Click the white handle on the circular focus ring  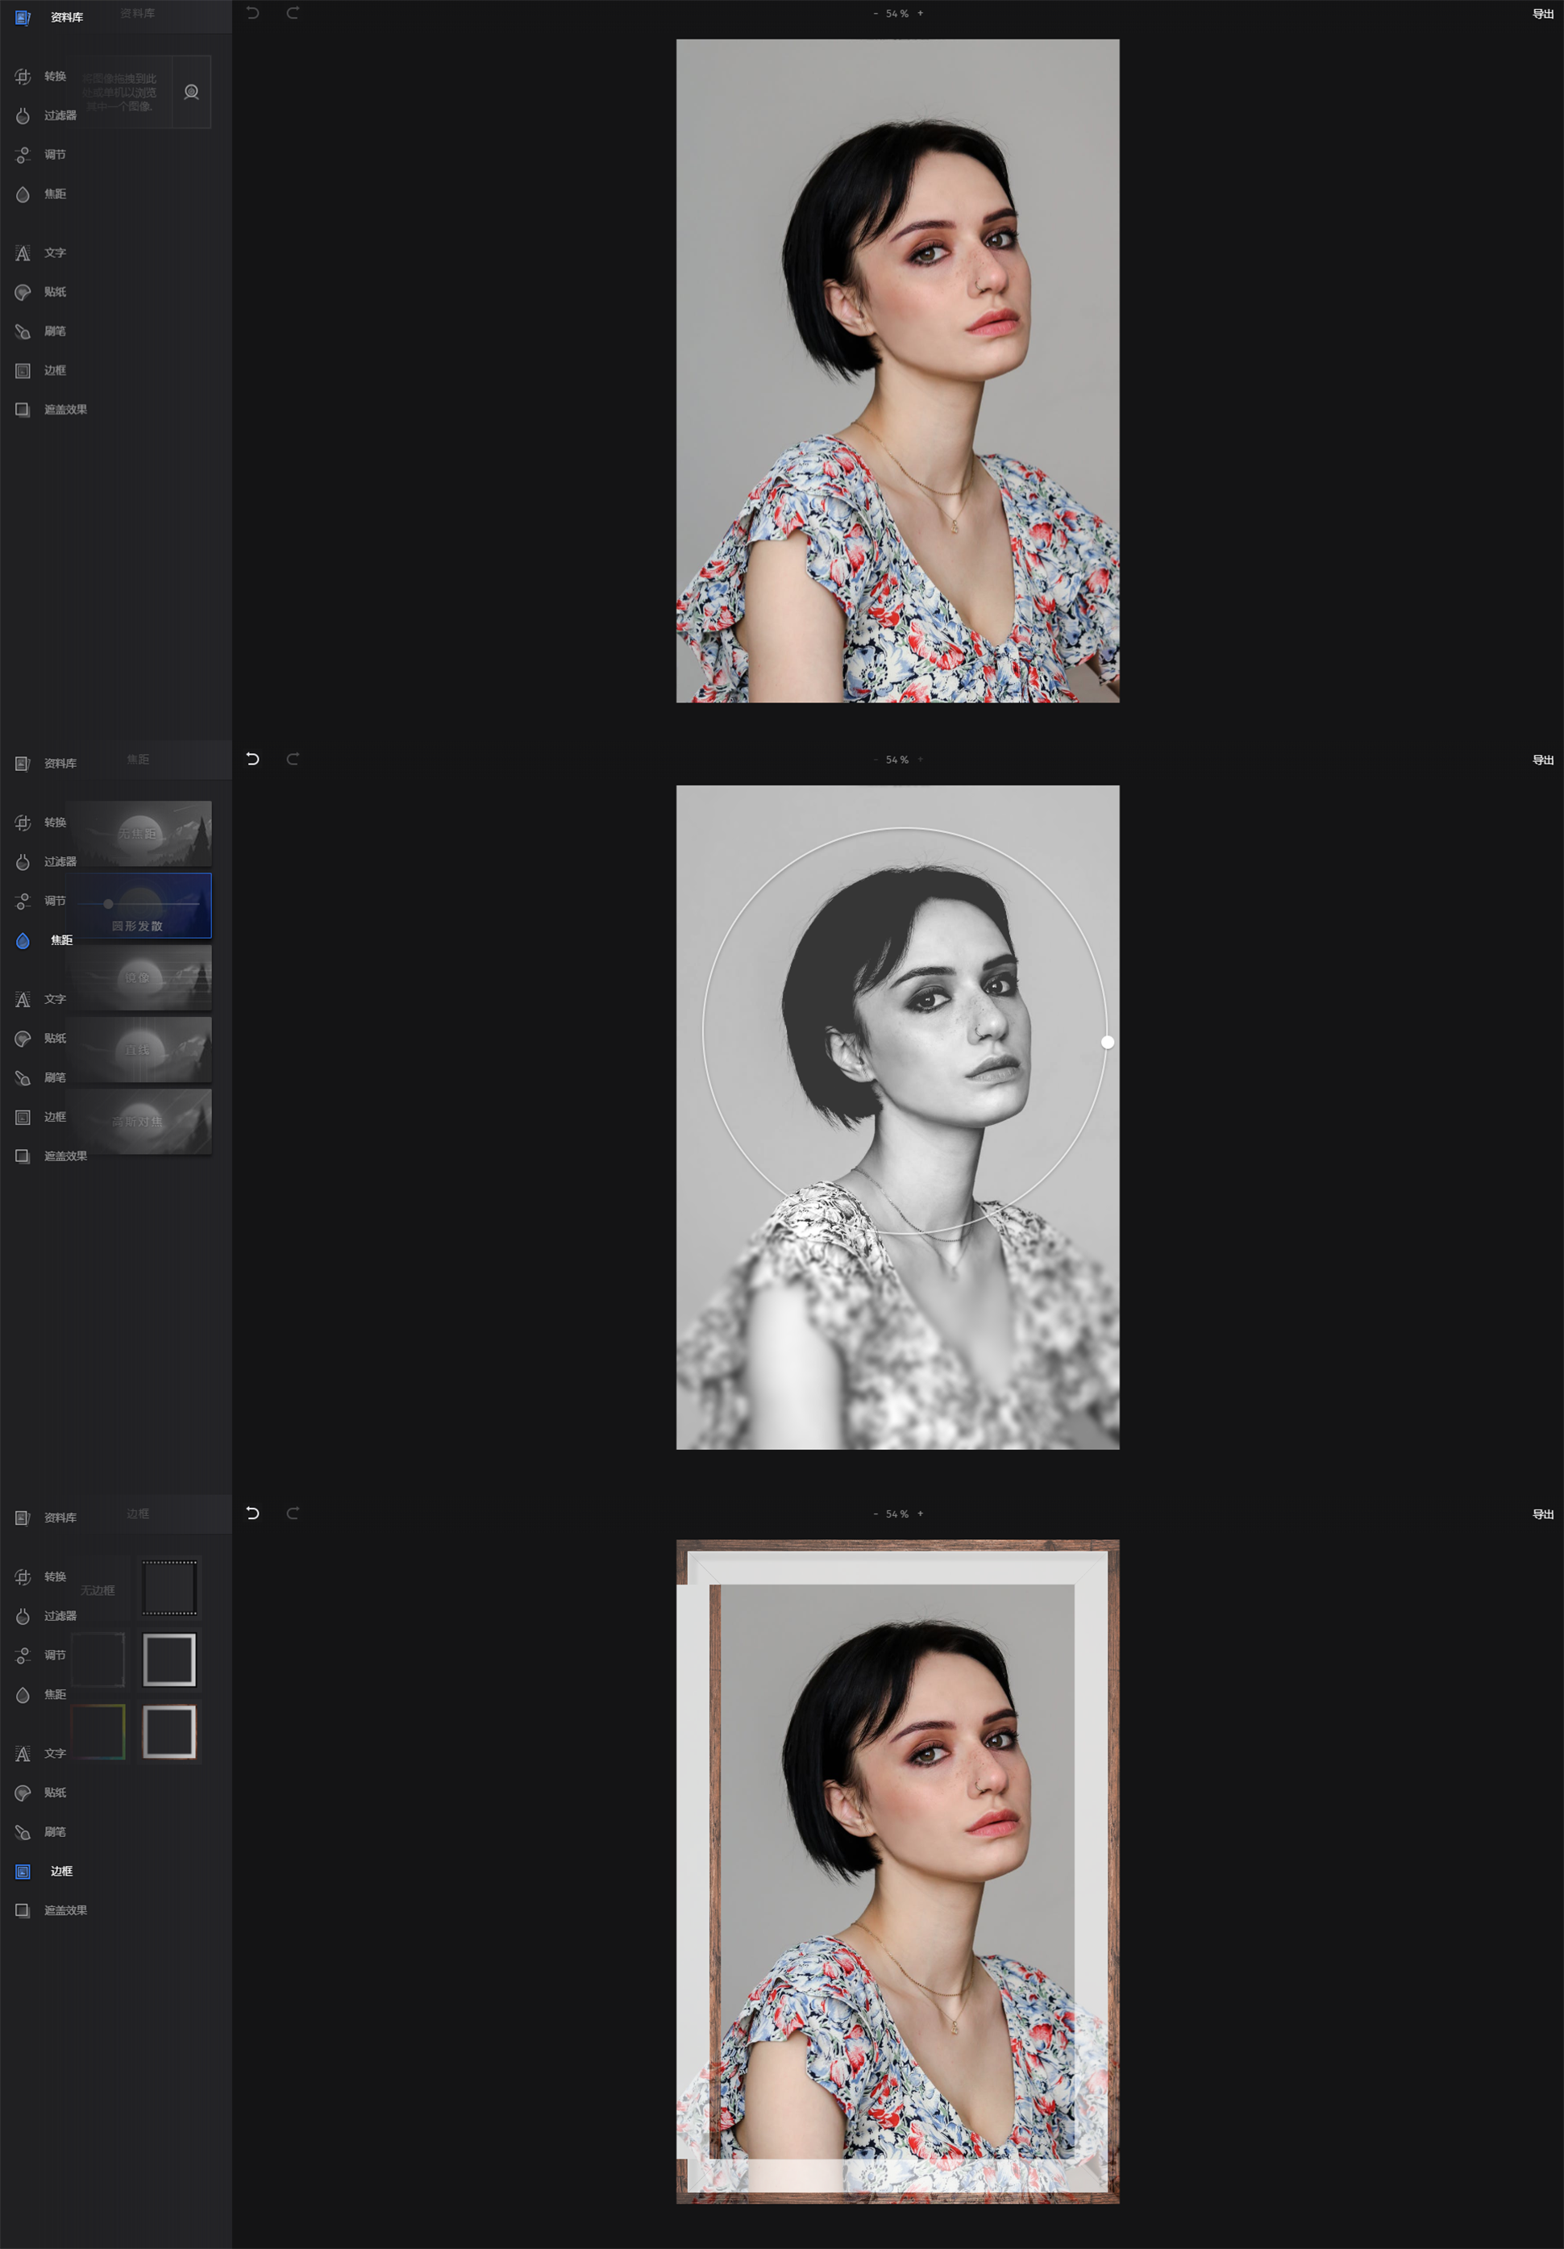pos(1107,1042)
